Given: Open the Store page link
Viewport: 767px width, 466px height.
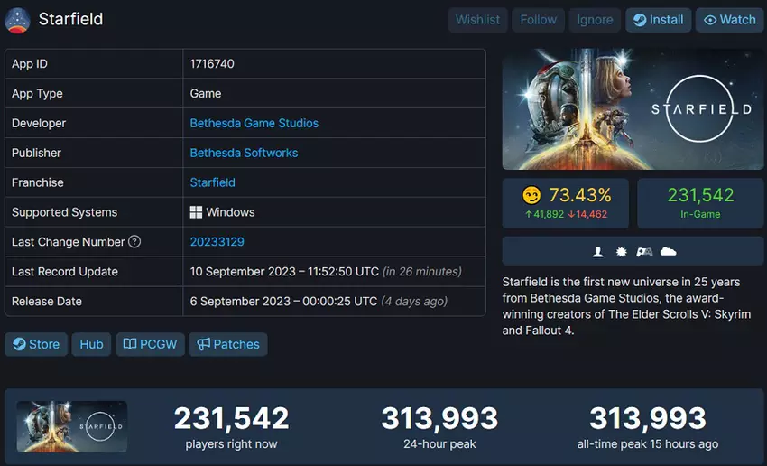Looking at the screenshot, I should coord(36,344).
